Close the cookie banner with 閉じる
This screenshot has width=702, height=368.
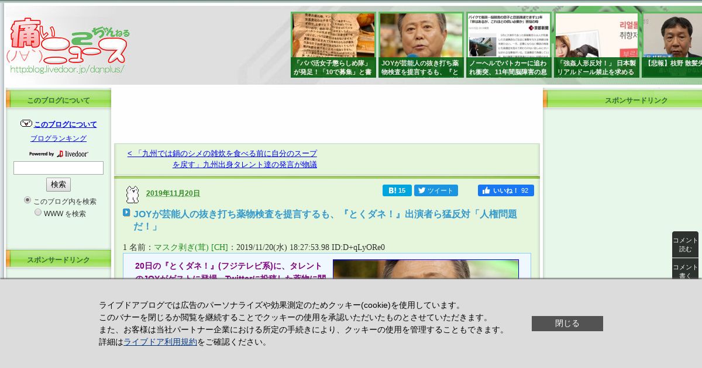pyautogui.click(x=567, y=324)
